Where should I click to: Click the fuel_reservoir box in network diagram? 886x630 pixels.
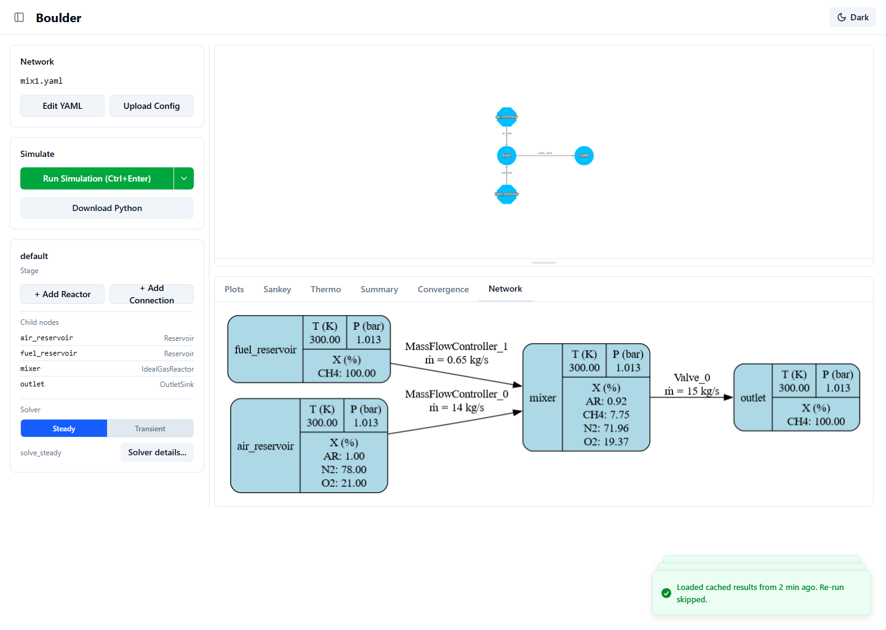click(x=309, y=349)
